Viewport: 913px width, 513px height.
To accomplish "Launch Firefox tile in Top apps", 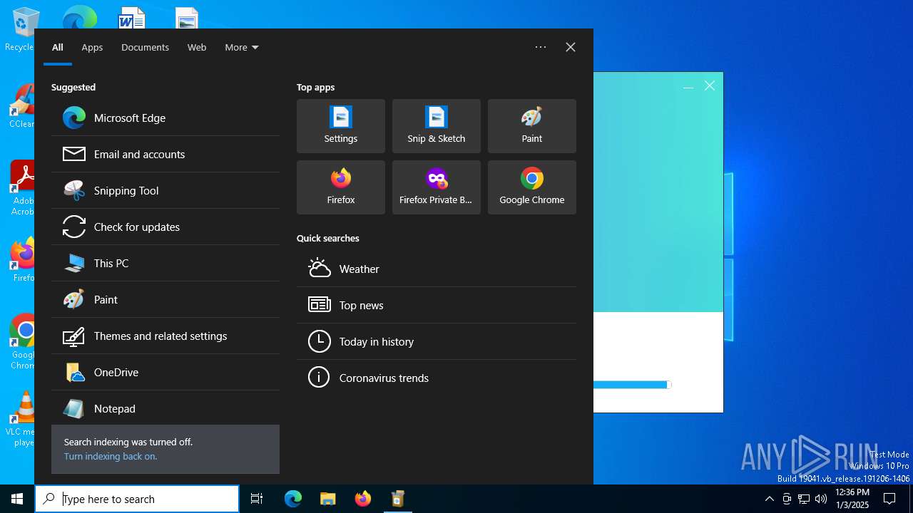I will [341, 187].
